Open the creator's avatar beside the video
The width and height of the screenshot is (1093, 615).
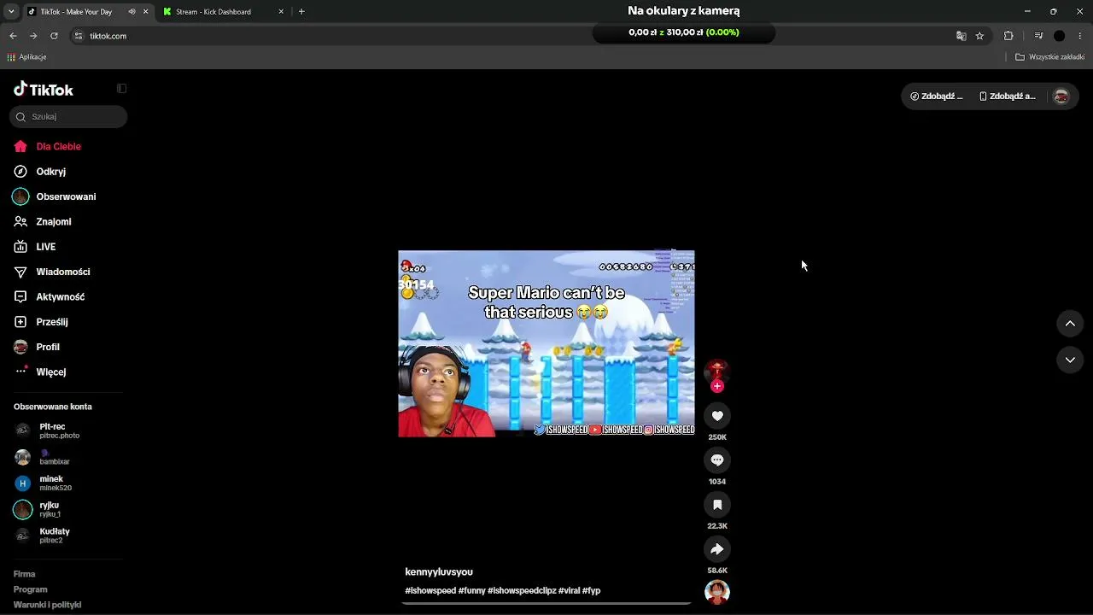pos(717,371)
